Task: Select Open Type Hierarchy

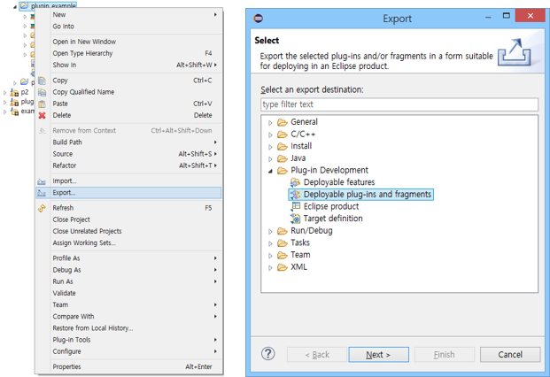Action: pyautogui.click(x=128, y=53)
